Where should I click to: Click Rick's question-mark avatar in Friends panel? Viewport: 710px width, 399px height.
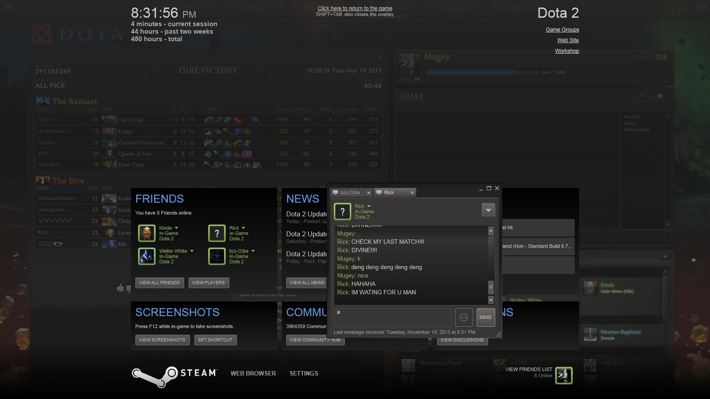click(217, 233)
